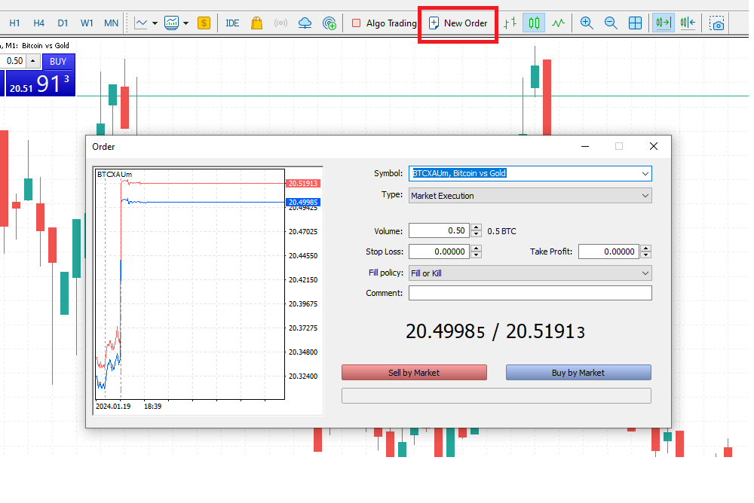The image size is (754, 503).
Task: Click the Sell by Market button
Action: coord(414,372)
